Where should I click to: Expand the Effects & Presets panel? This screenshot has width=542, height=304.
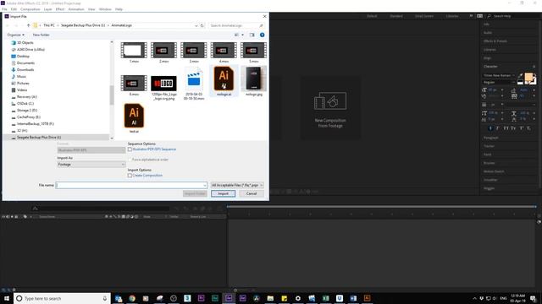pos(495,41)
